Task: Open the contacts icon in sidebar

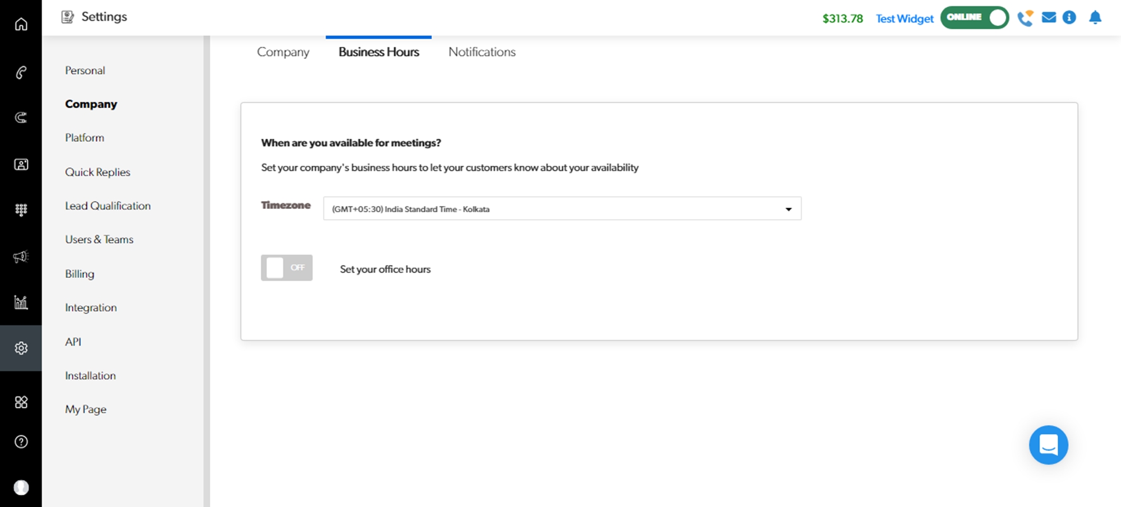Action: click(21, 164)
